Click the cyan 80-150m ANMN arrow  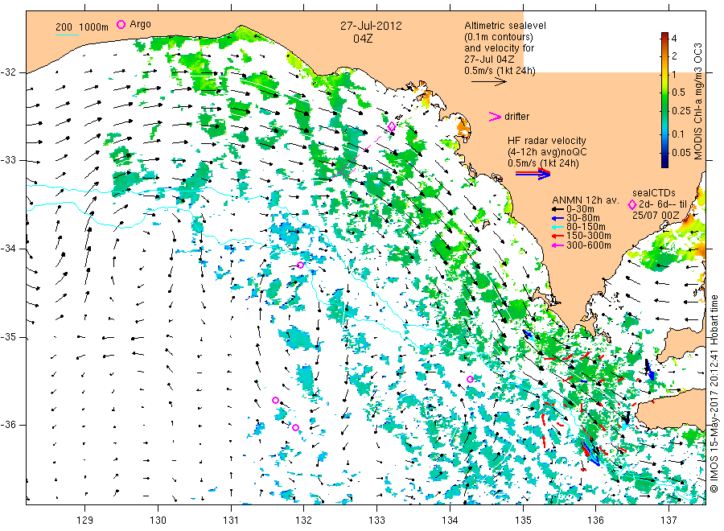pyautogui.click(x=557, y=227)
